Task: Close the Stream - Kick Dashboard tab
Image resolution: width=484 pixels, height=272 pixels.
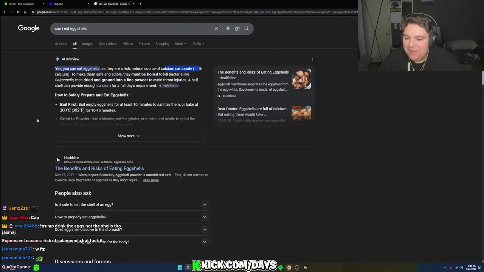Action: pos(43,4)
